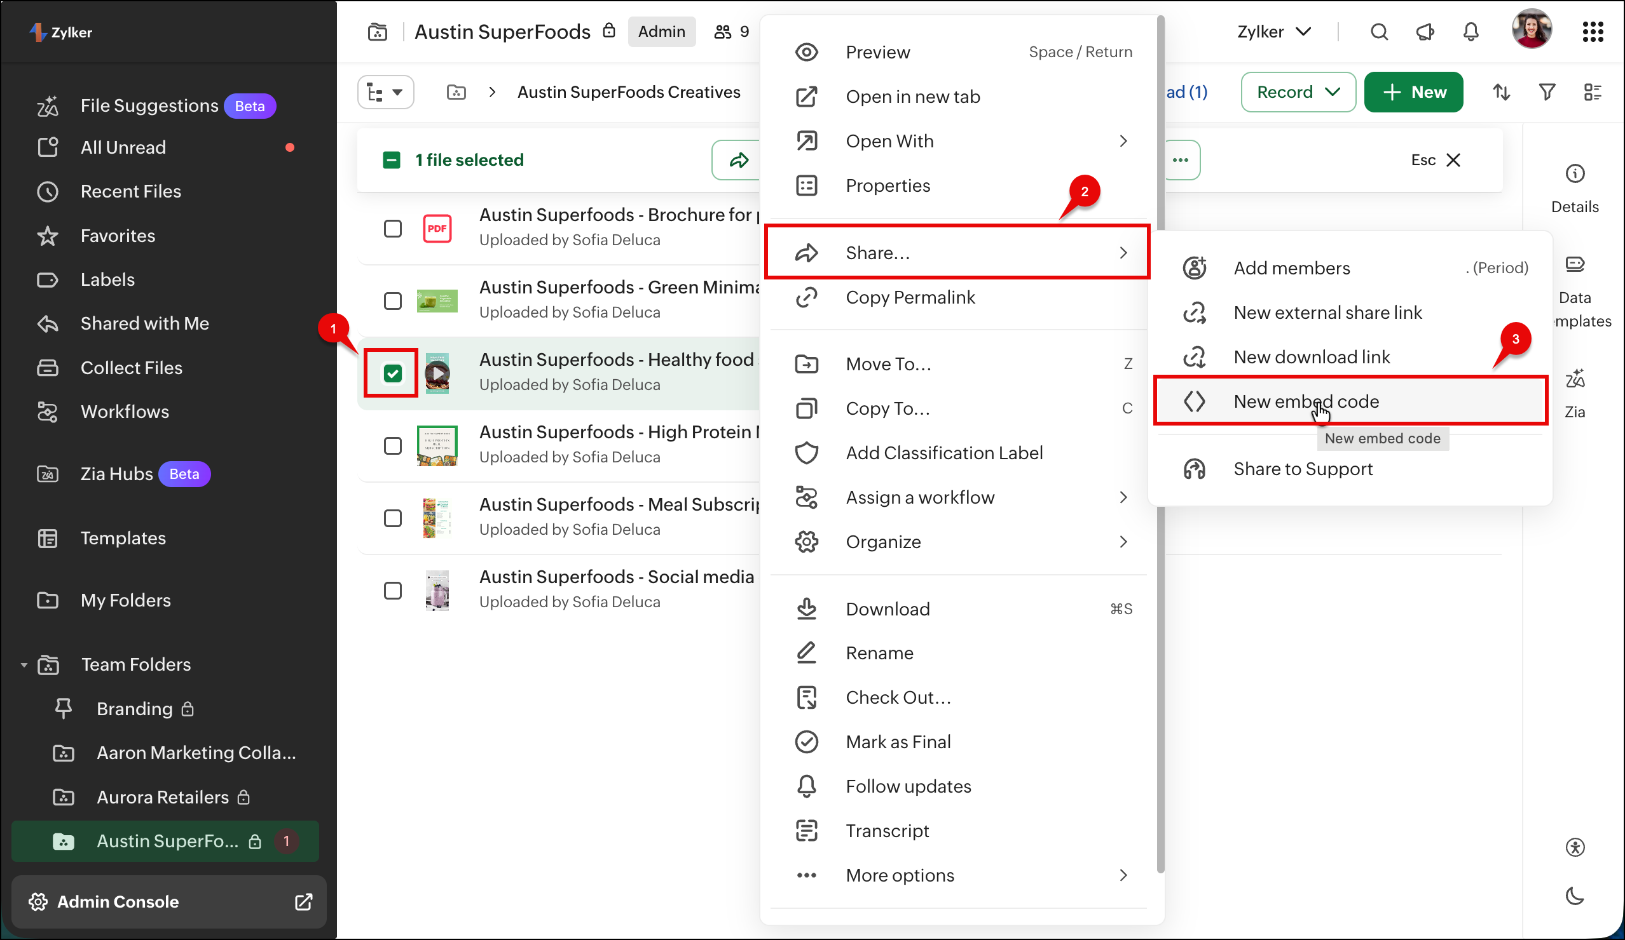Screen dimensions: 1625x940
Task: Switch the list view layout icon
Action: 1593,92
